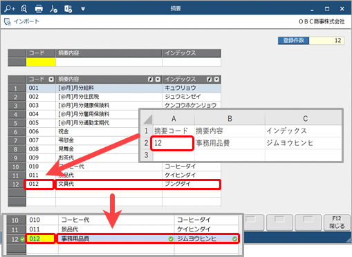Viewport: 352px width, 257px height.
Task: Click the empty インデックス input field
Action: point(192,62)
